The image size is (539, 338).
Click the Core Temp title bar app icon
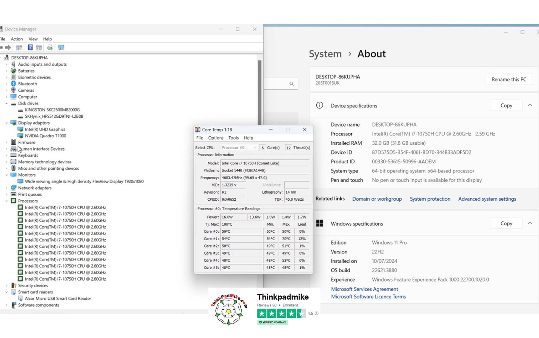198,130
